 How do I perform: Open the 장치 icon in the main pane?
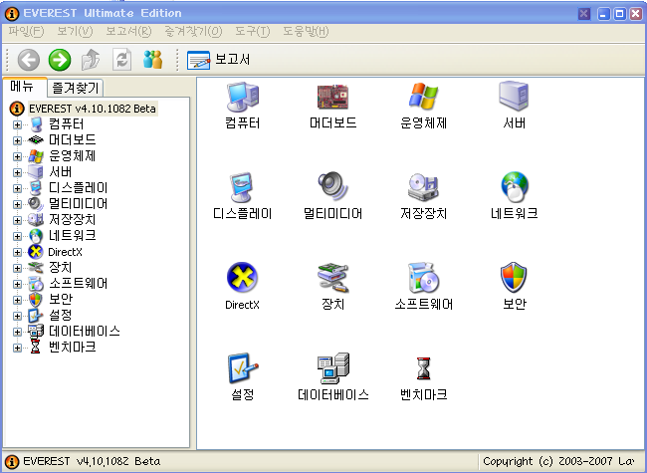click(x=332, y=278)
